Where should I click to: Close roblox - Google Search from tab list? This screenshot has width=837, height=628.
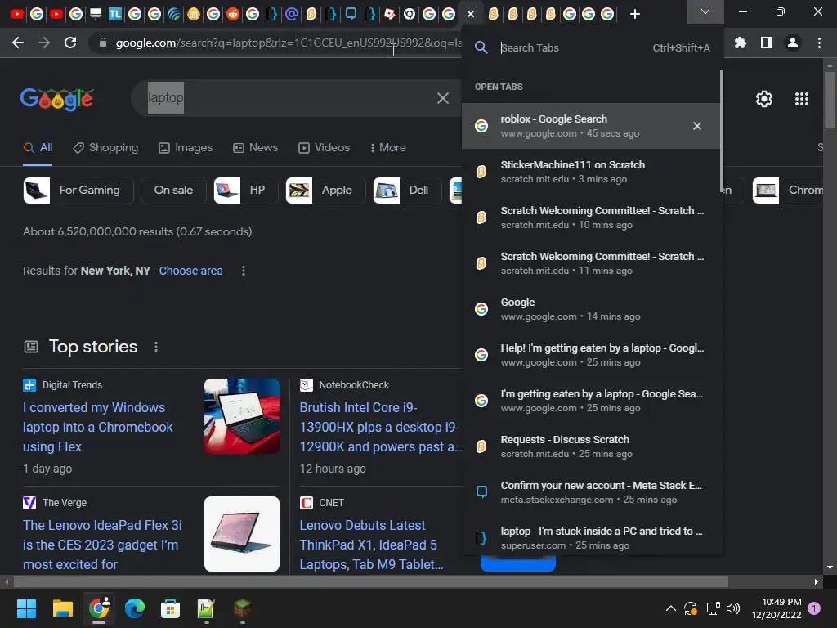point(697,126)
